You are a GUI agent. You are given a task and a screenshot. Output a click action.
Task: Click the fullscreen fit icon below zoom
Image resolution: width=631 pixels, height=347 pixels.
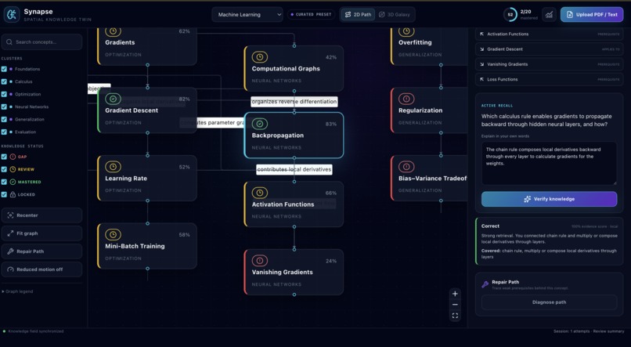[x=455, y=316]
